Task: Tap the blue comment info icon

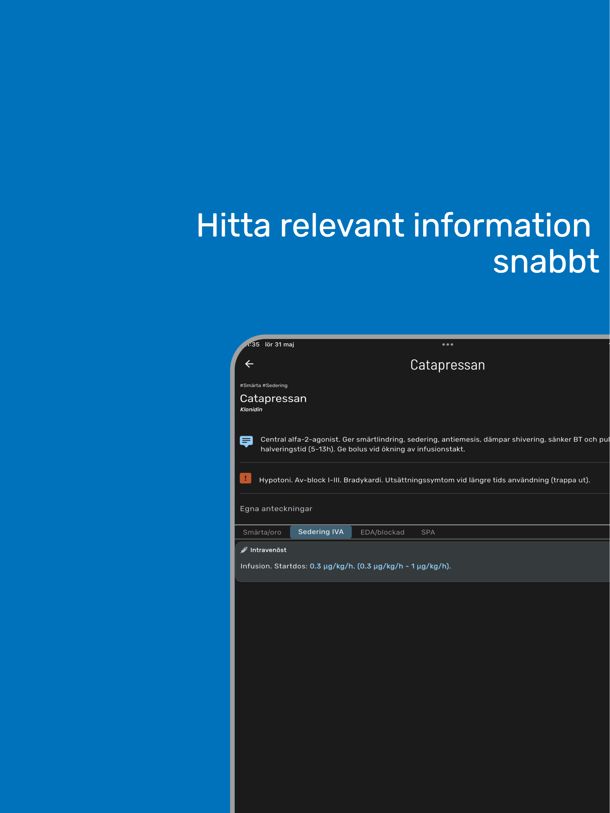Action: point(246,441)
